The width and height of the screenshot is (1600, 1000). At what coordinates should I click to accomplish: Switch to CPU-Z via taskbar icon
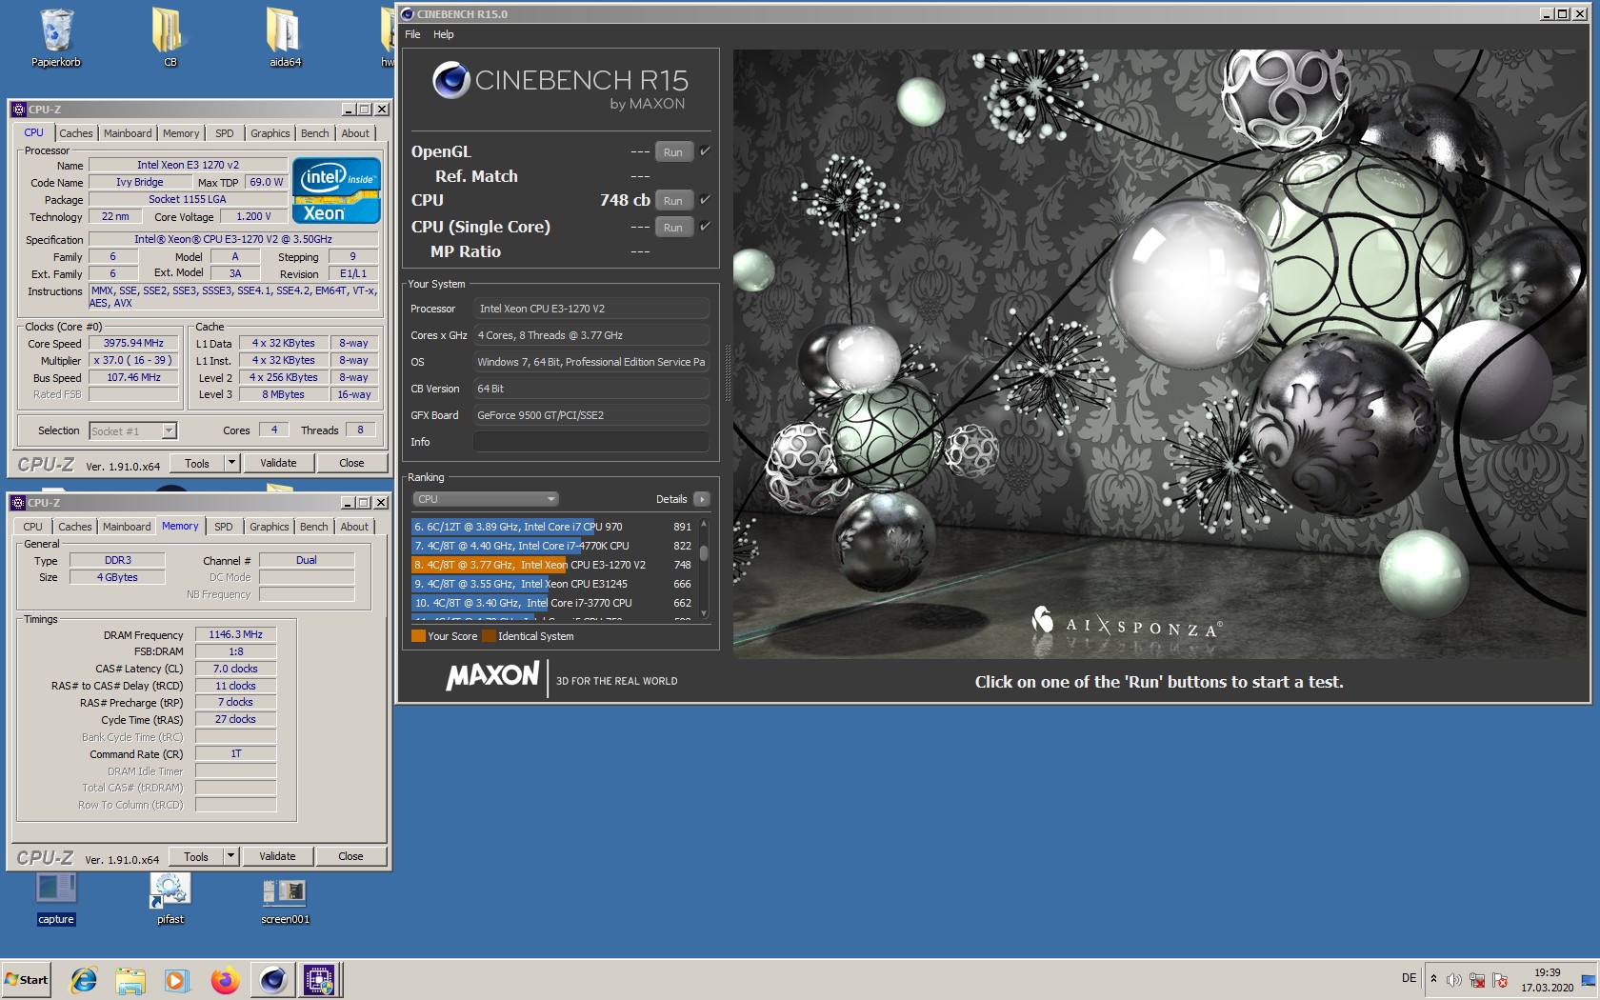[319, 979]
